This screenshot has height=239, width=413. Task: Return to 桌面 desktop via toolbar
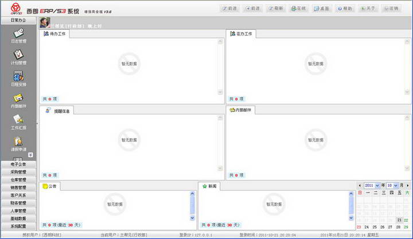pyautogui.click(x=322, y=9)
